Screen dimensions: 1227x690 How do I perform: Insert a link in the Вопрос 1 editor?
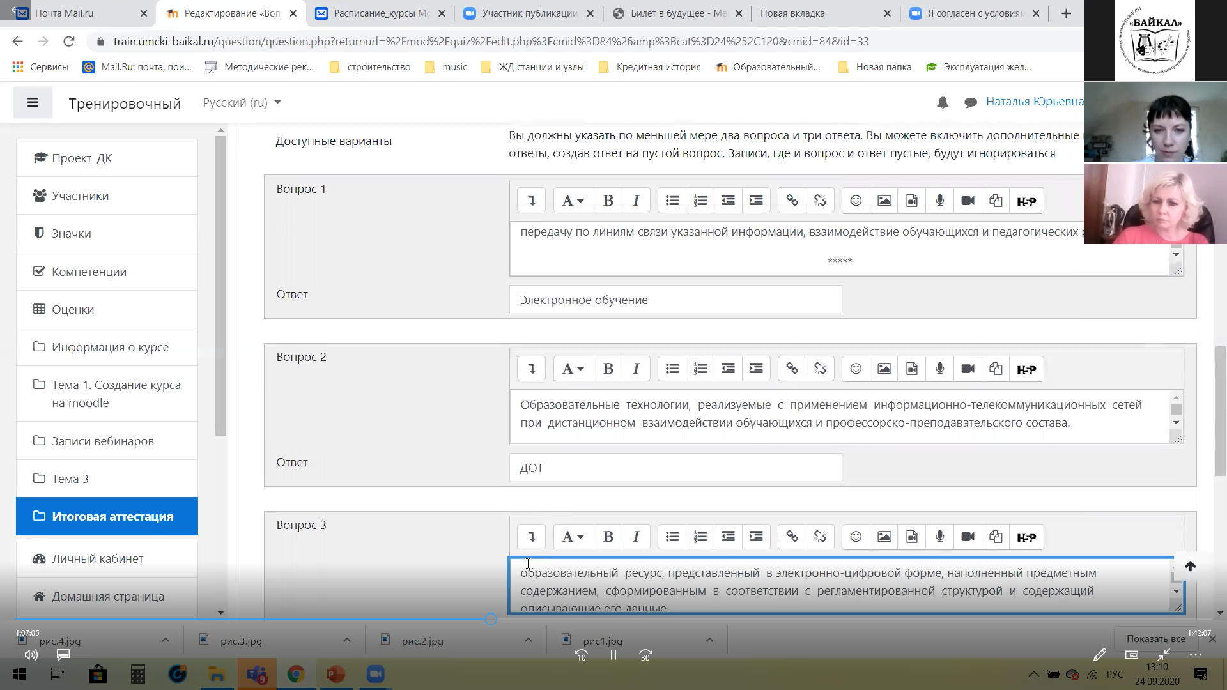[792, 201]
